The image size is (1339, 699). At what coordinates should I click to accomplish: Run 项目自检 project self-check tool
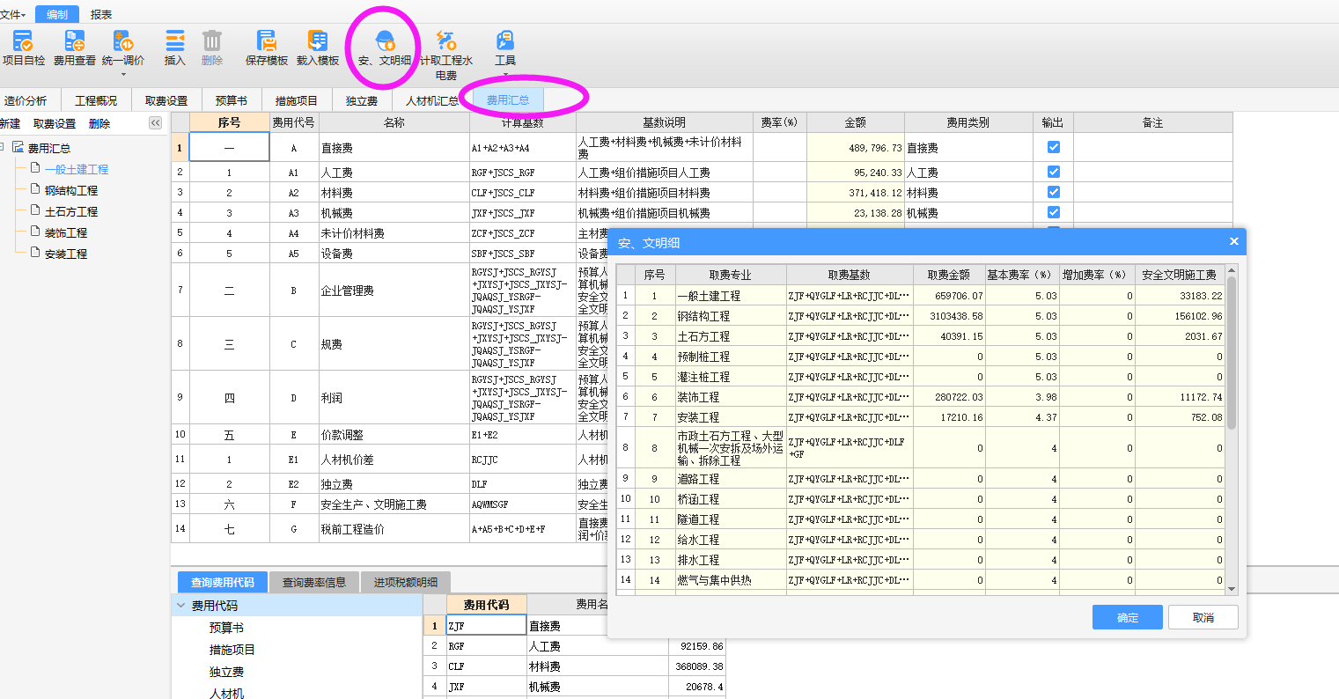tap(23, 48)
